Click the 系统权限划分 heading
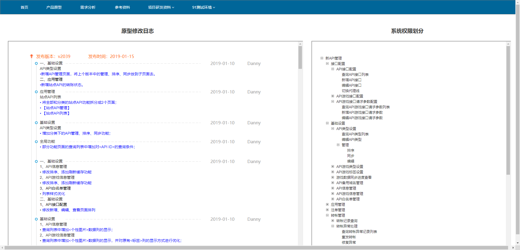520x250 pixels. 407,31
